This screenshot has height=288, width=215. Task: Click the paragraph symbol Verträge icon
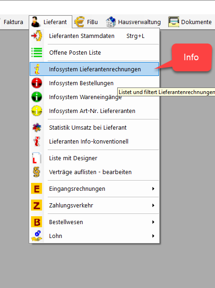click(x=37, y=172)
